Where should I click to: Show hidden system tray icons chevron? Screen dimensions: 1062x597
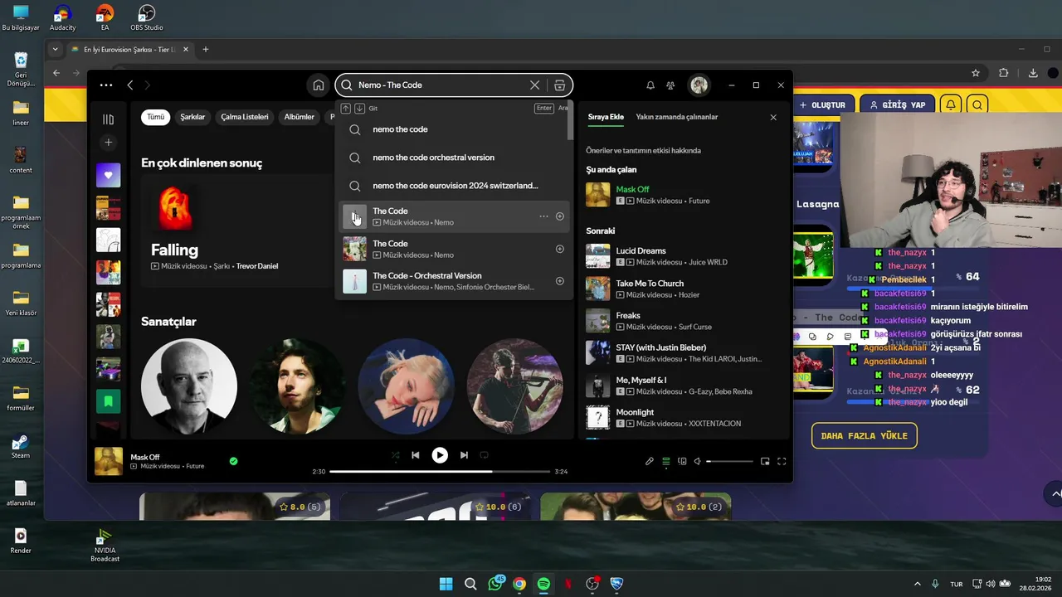(x=917, y=584)
